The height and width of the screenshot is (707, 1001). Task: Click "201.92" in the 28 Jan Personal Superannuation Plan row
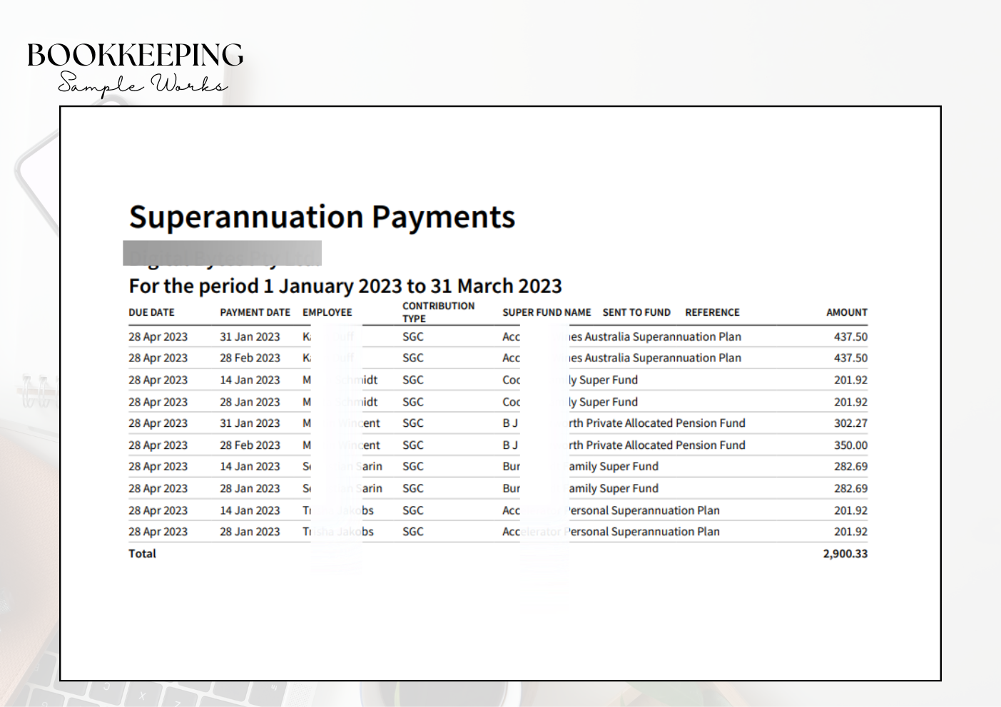point(851,532)
